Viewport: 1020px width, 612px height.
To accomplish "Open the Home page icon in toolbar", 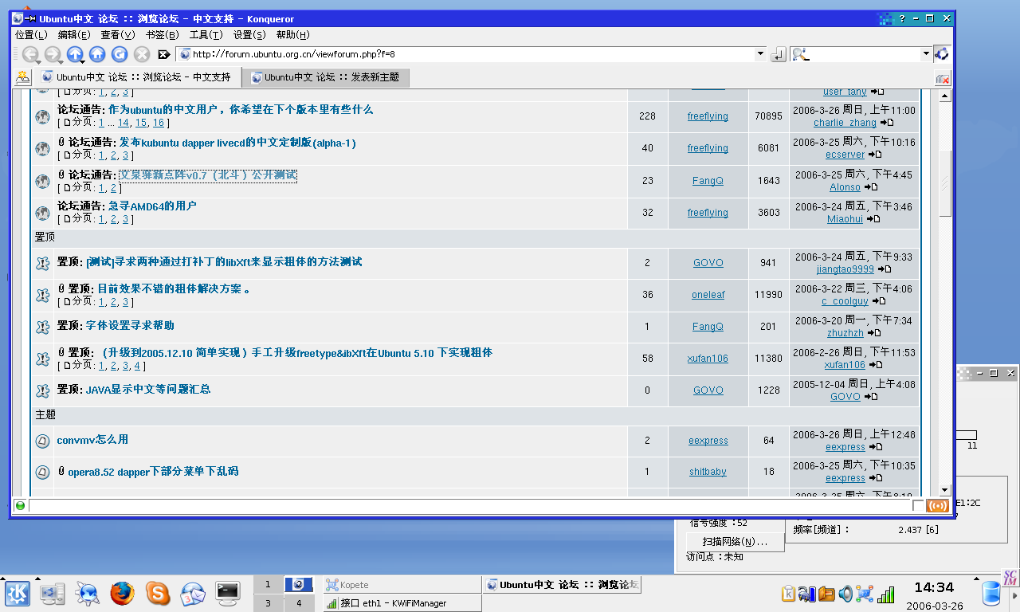I will click(x=97, y=54).
